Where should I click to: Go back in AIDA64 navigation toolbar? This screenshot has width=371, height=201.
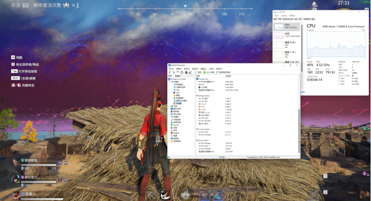(x=170, y=72)
